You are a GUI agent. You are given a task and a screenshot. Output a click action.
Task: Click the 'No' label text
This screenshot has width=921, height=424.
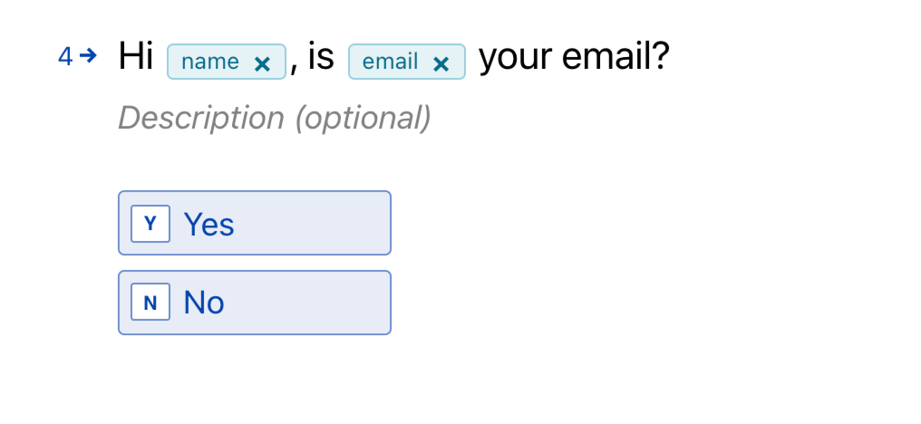[204, 303]
